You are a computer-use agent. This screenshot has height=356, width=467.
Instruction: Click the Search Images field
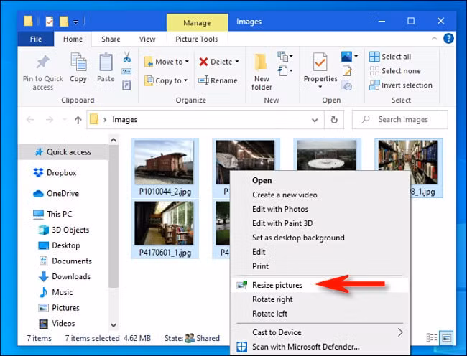(400, 120)
